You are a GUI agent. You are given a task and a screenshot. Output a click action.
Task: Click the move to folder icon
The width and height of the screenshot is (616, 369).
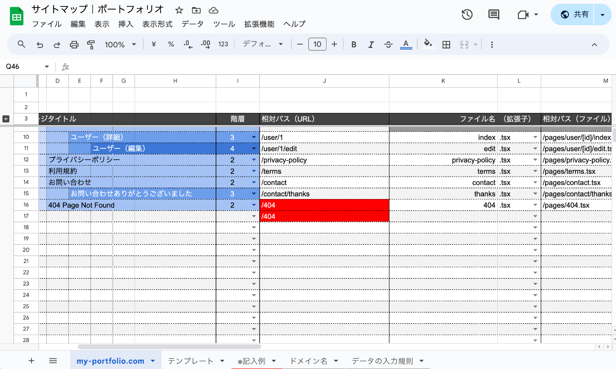point(196,10)
